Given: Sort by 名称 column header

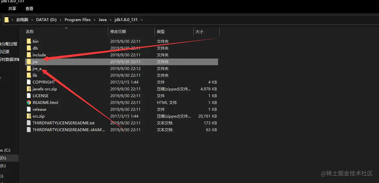Looking at the screenshot, I should point(30,32).
